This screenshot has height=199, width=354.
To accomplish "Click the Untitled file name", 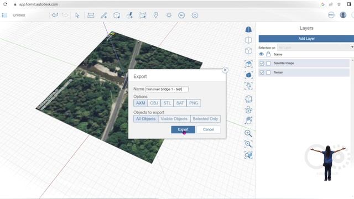I will 19,15.
